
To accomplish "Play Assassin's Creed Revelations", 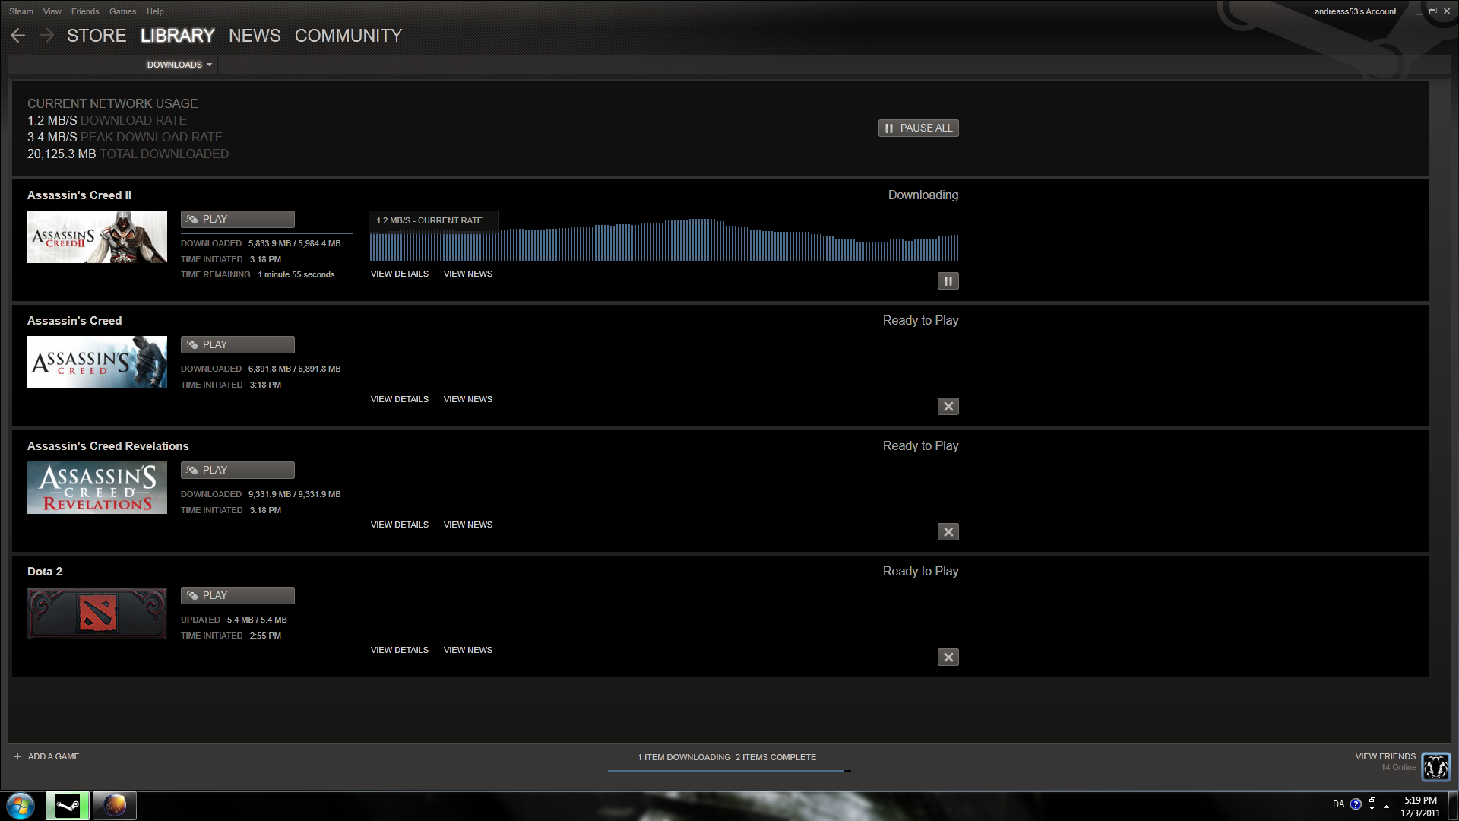I will click(x=237, y=471).
